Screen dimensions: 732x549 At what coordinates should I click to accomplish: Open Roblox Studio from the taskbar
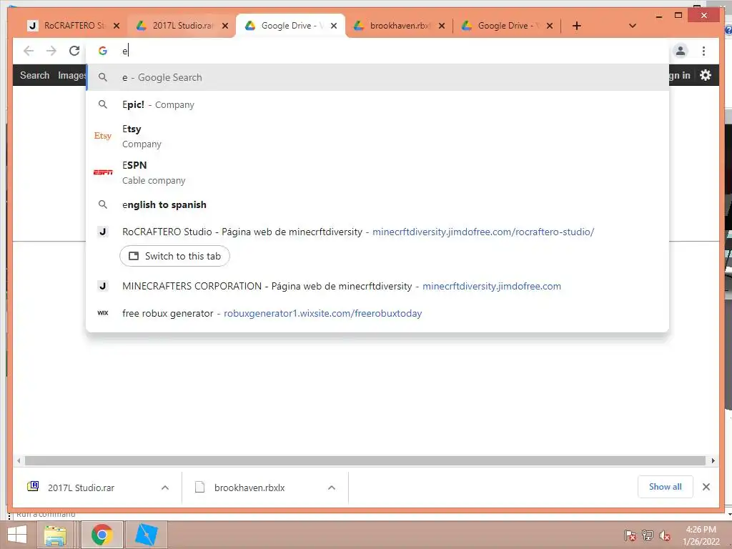click(x=146, y=535)
